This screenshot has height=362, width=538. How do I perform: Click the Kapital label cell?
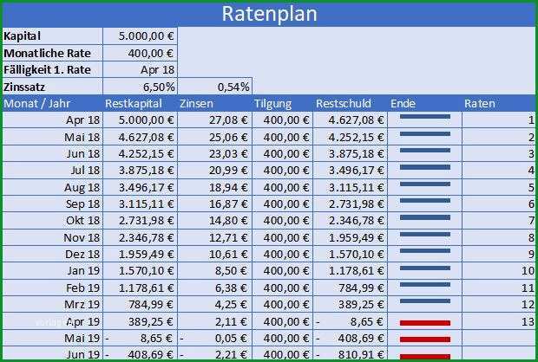point(52,36)
